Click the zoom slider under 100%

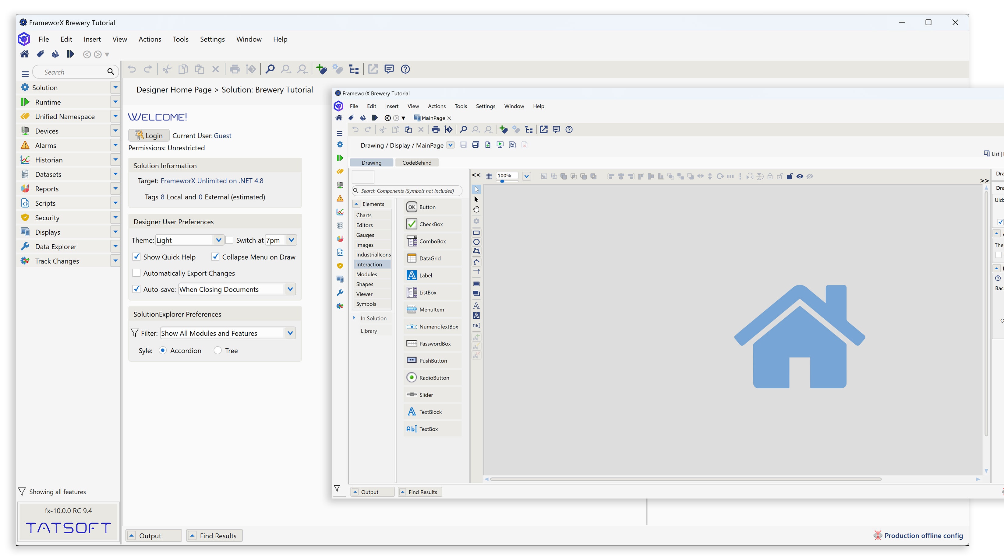click(x=502, y=181)
